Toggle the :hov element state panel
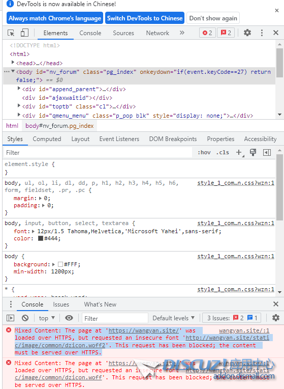The width and height of the screenshot is (284, 389). [204, 152]
